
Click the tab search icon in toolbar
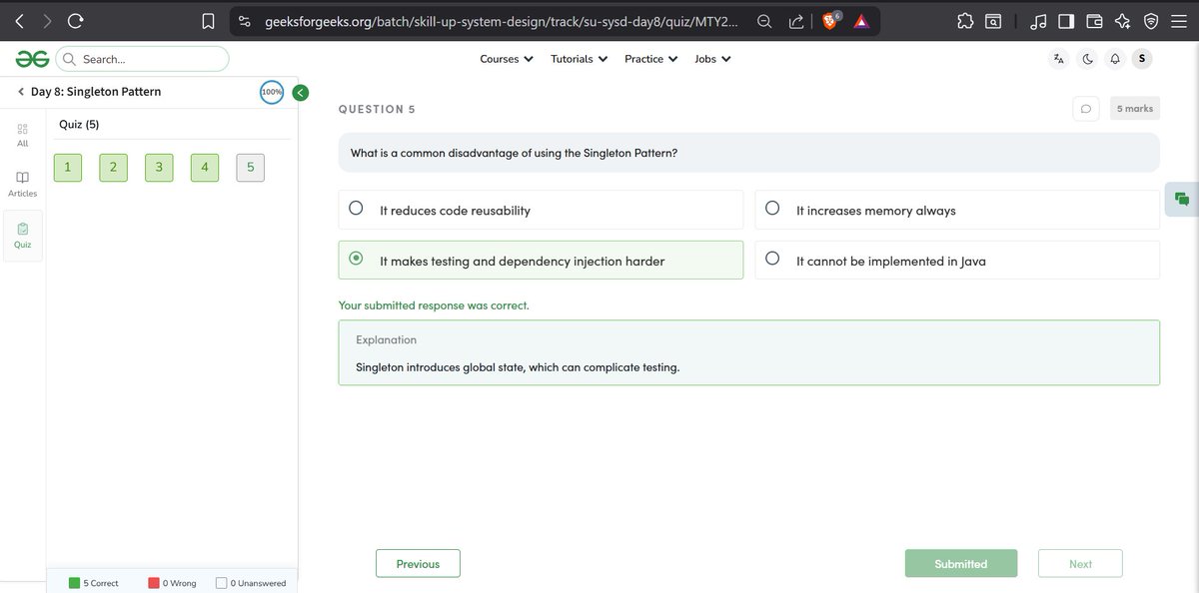(x=993, y=20)
